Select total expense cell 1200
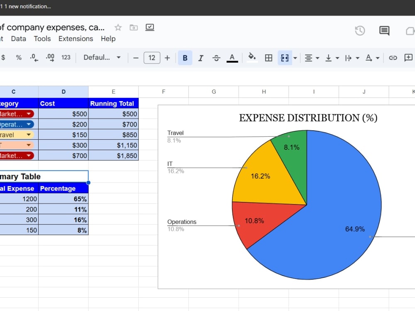Screen dimensions: 415x311 pyautogui.click(x=19, y=199)
